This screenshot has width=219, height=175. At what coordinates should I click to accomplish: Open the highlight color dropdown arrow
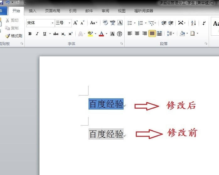coord(95,34)
